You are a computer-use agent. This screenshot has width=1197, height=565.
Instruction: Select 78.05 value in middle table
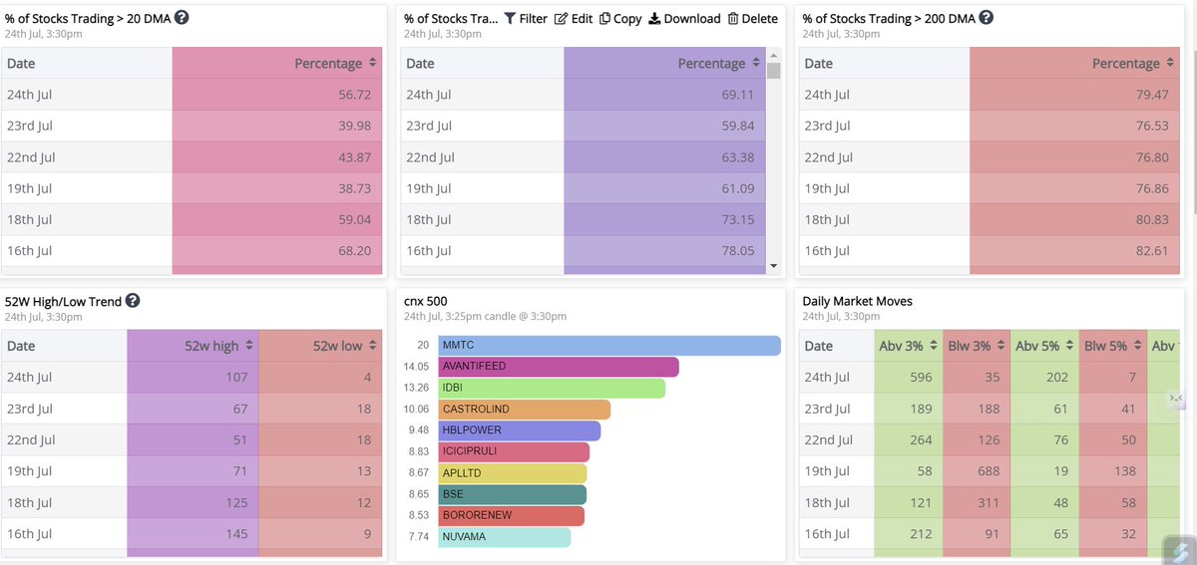[x=737, y=250]
